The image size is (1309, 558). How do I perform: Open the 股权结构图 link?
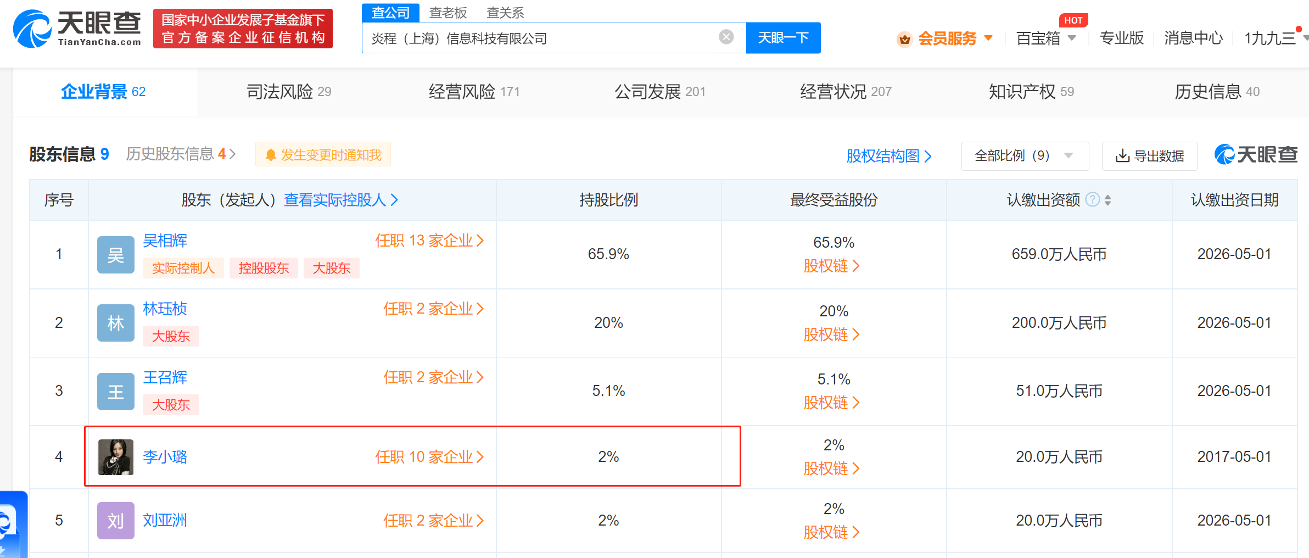tap(888, 156)
